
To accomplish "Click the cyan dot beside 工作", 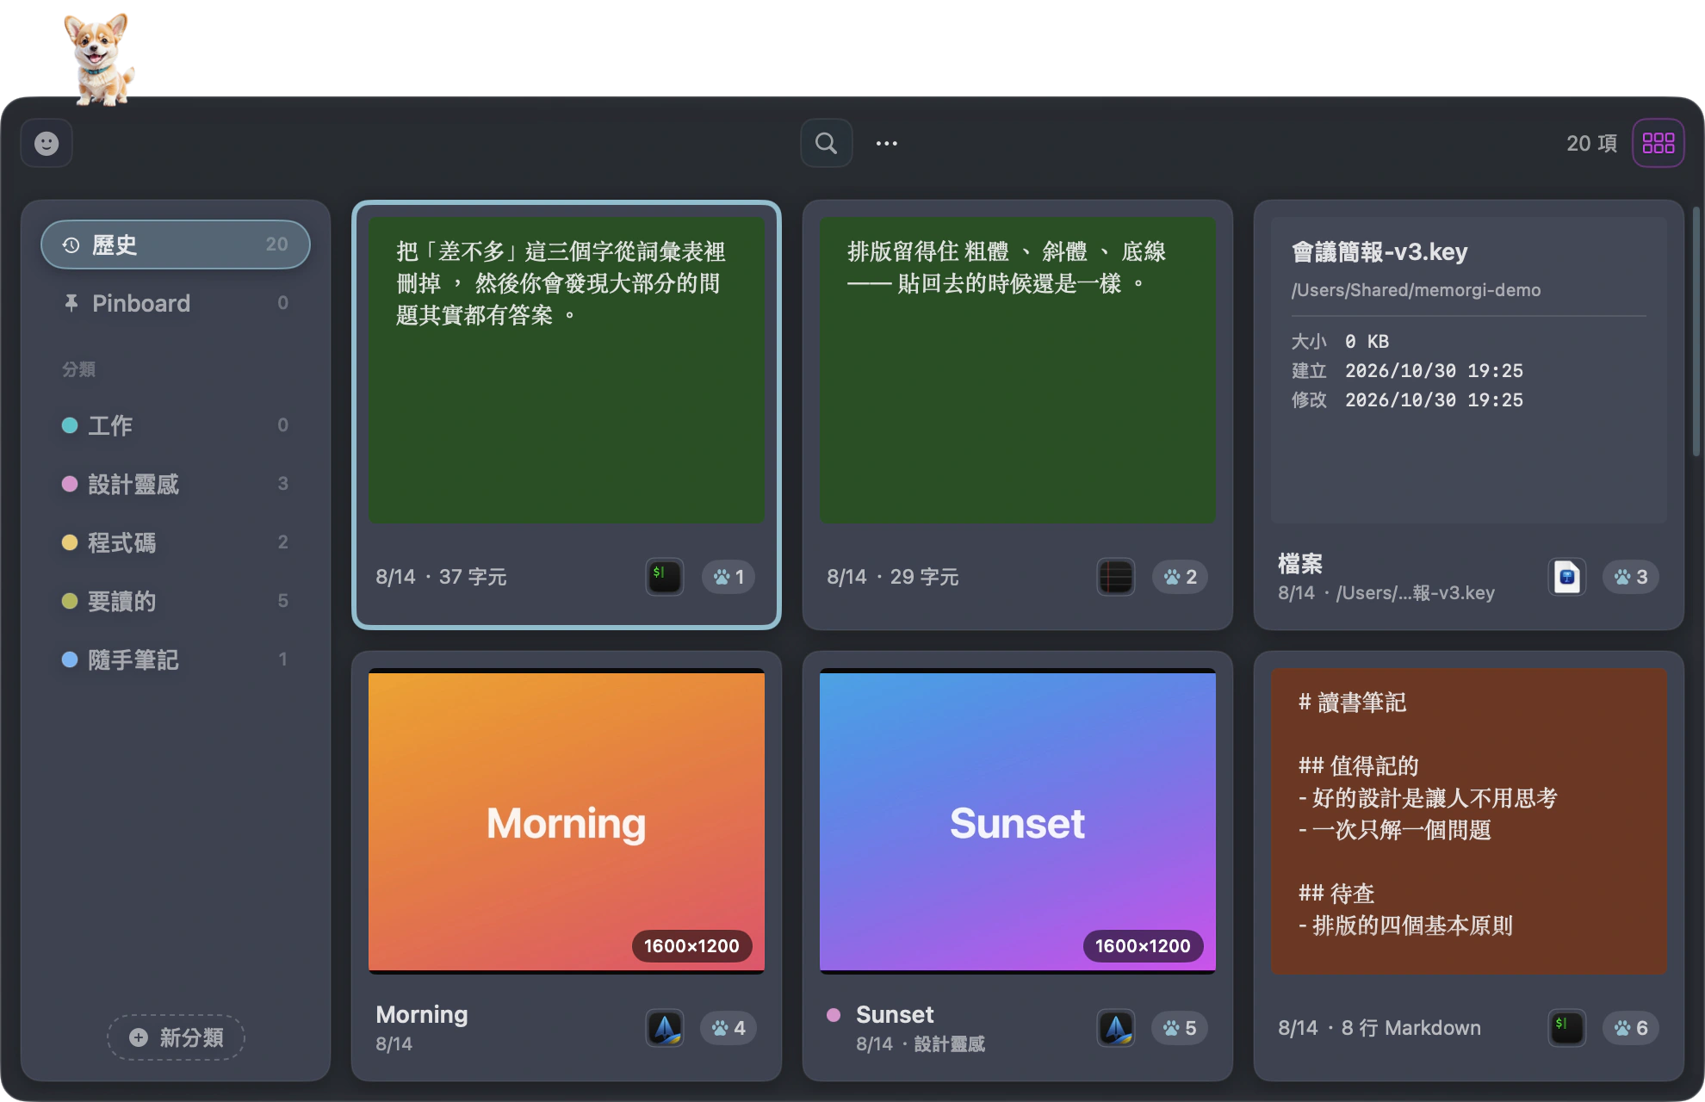I will pos(70,425).
